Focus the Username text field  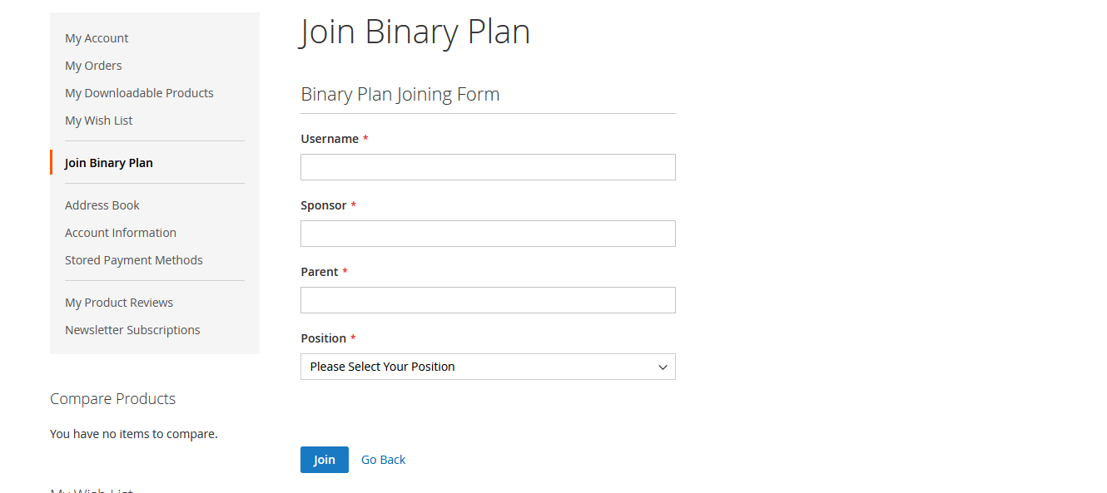(x=487, y=167)
